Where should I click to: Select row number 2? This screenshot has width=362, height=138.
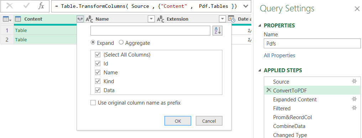[7, 40]
